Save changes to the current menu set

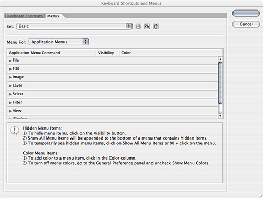tap(138, 26)
